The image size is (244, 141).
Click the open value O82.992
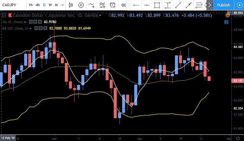click(x=116, y=15)
